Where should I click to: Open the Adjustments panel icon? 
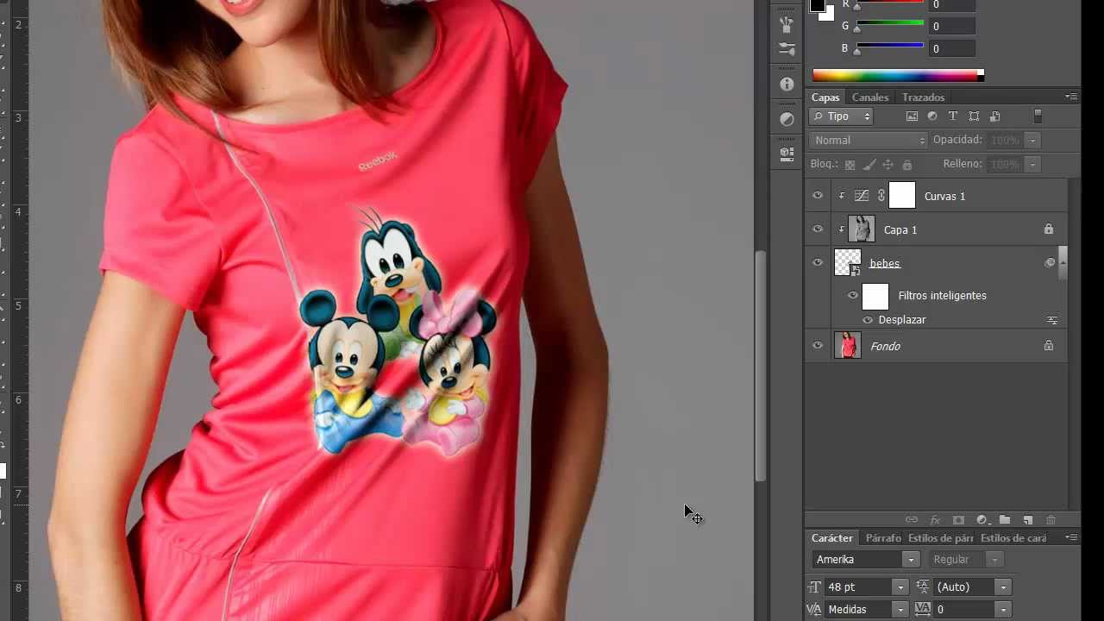click(786, 119)
